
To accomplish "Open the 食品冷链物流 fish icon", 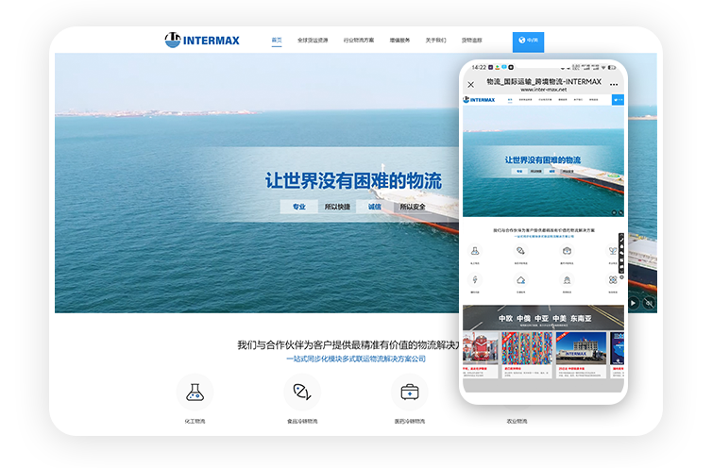I will 302,391.
